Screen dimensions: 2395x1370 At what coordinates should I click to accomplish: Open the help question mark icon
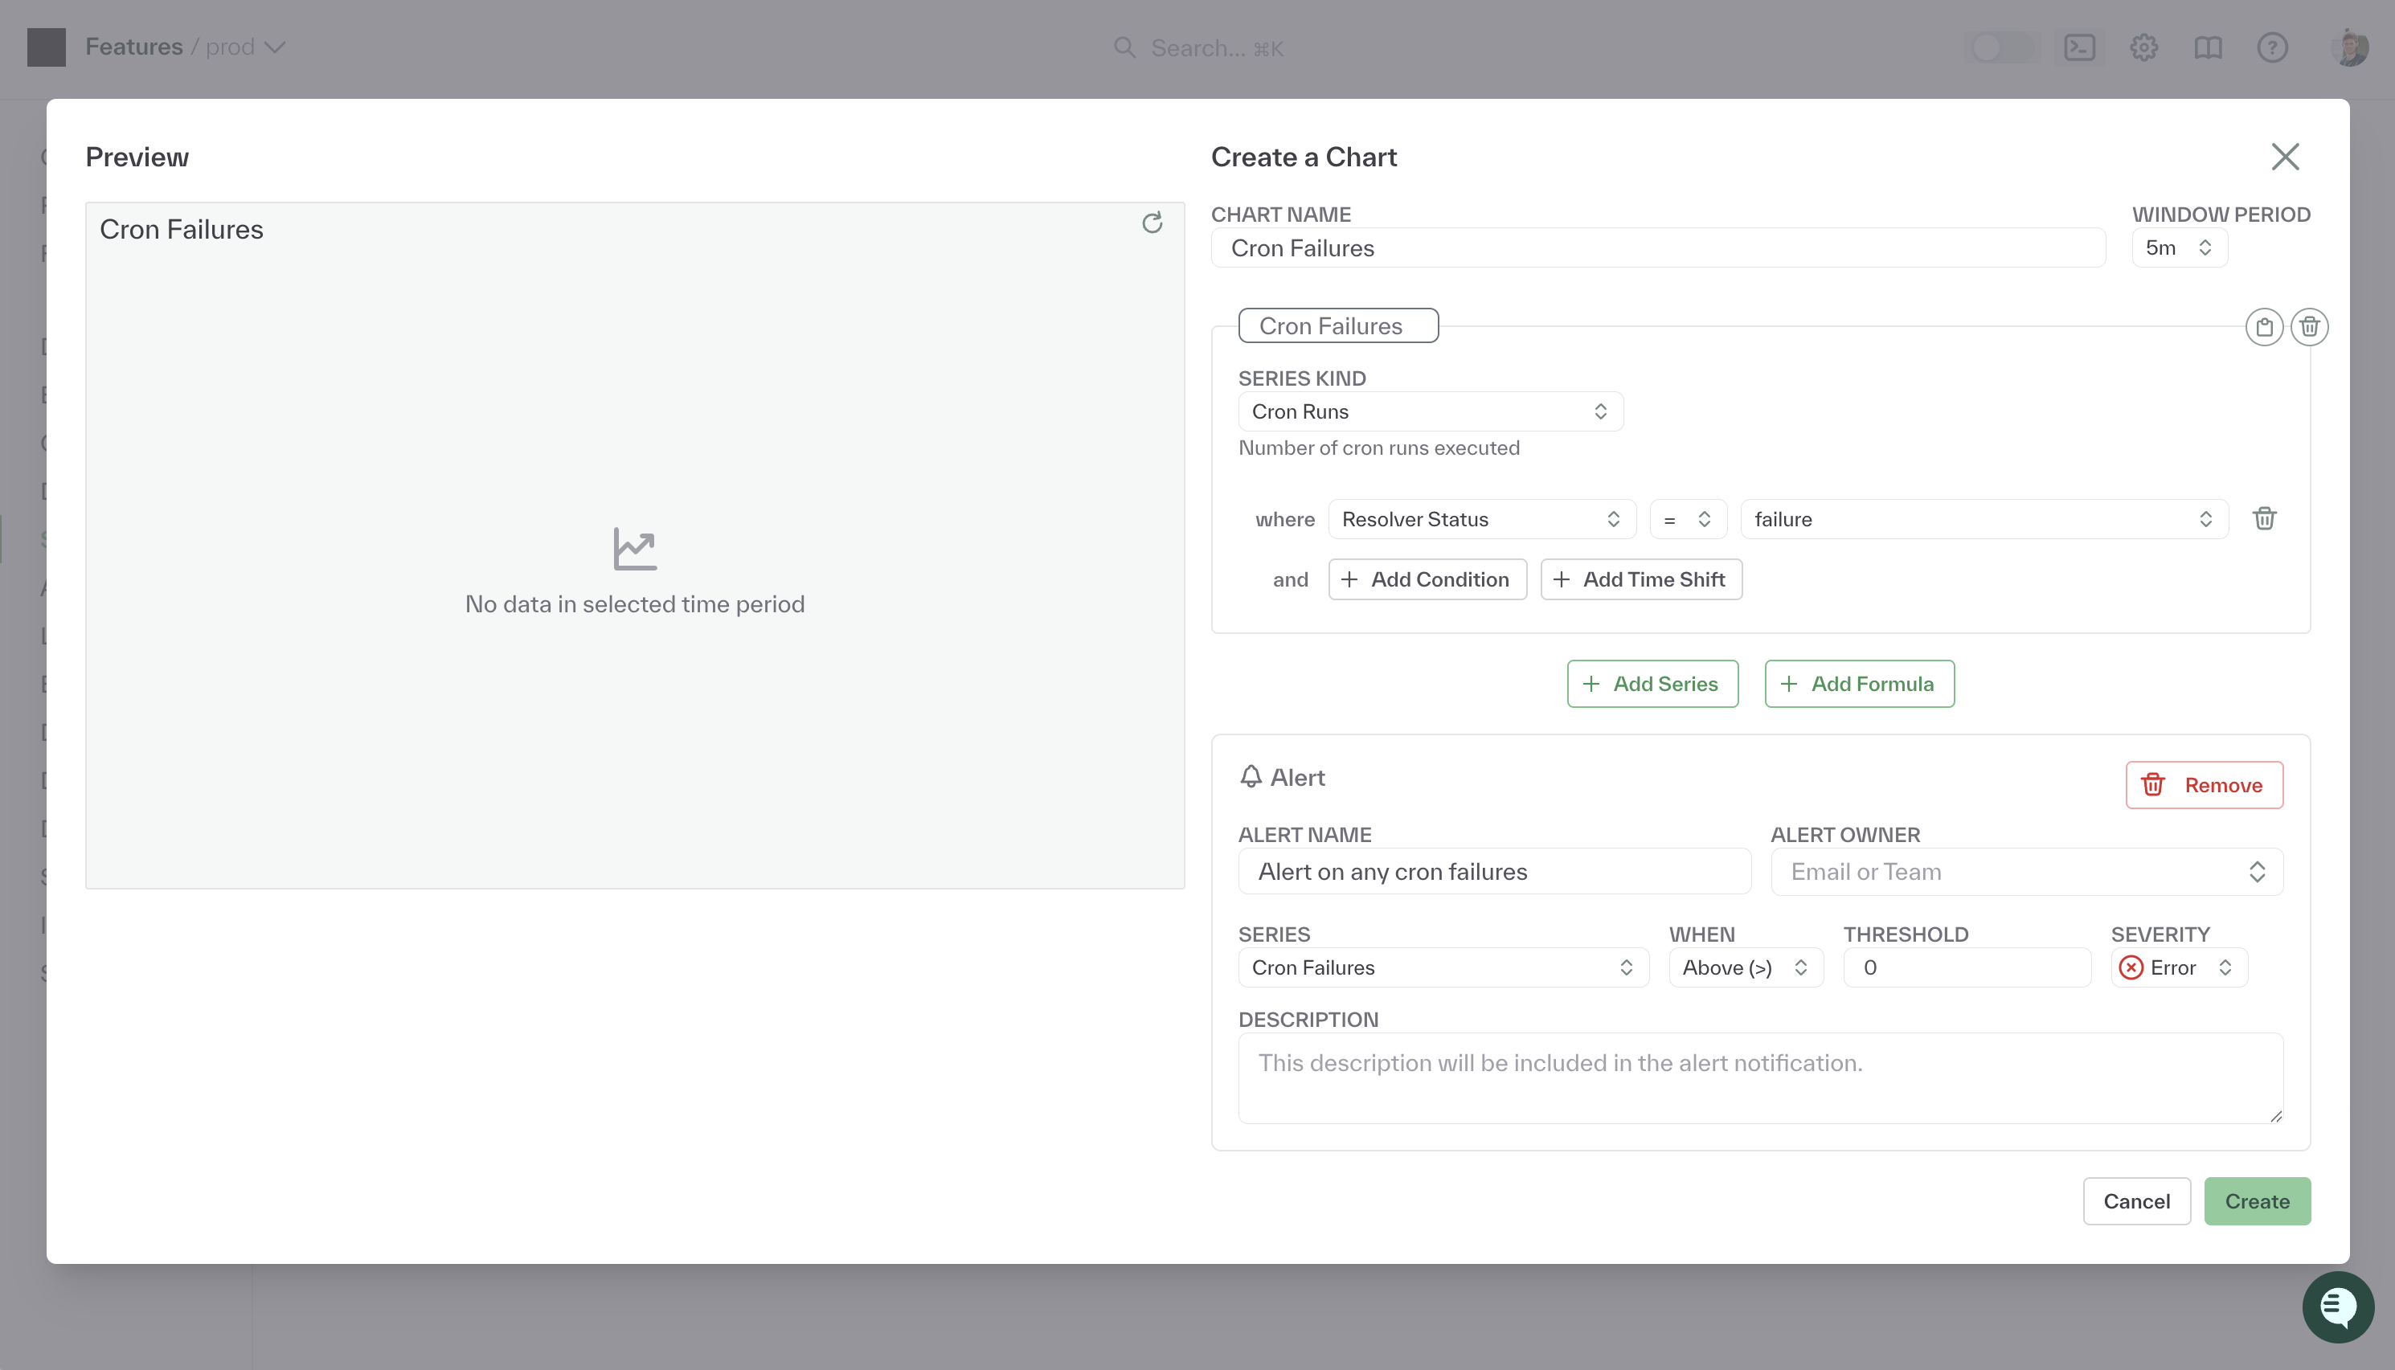[2272, 47]
